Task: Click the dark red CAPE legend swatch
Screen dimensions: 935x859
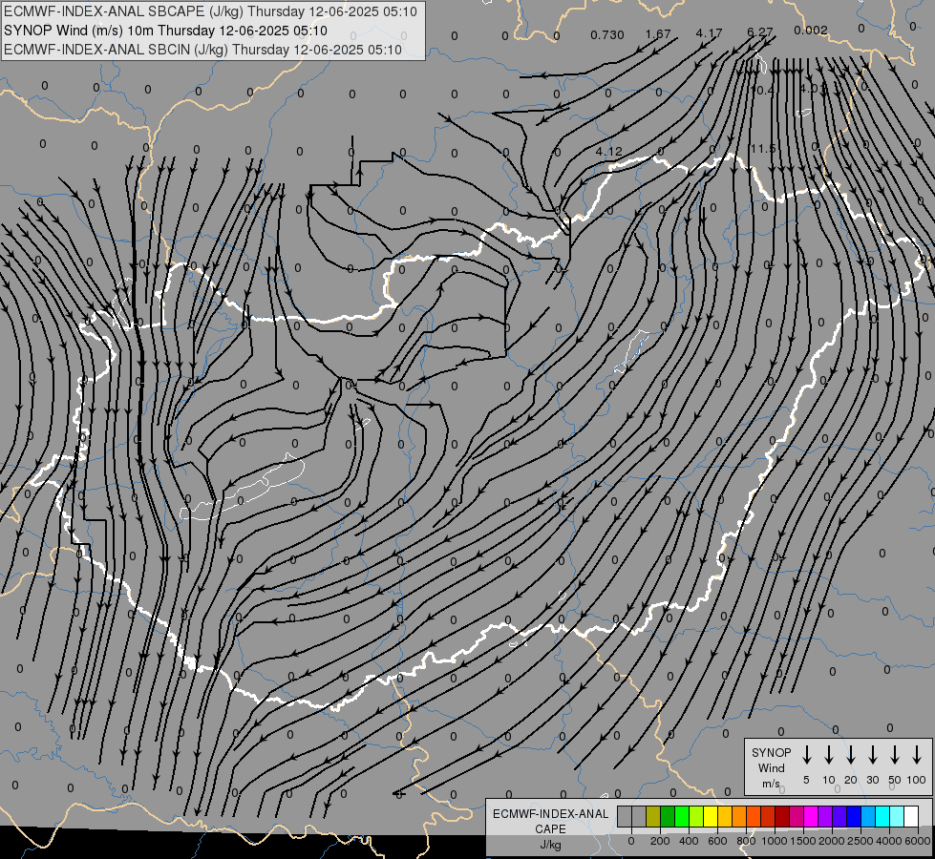Action: [x=782, y=816]
